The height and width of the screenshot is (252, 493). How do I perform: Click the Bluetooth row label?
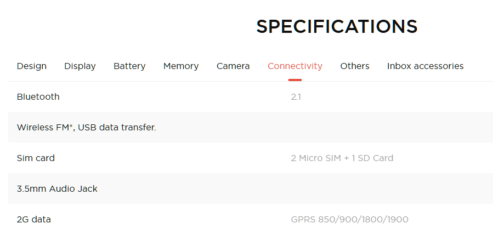38,97
